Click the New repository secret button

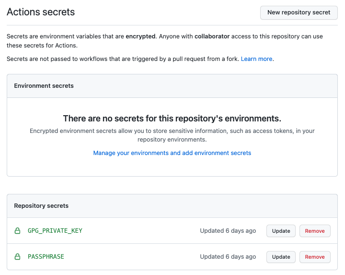point(299,12)
